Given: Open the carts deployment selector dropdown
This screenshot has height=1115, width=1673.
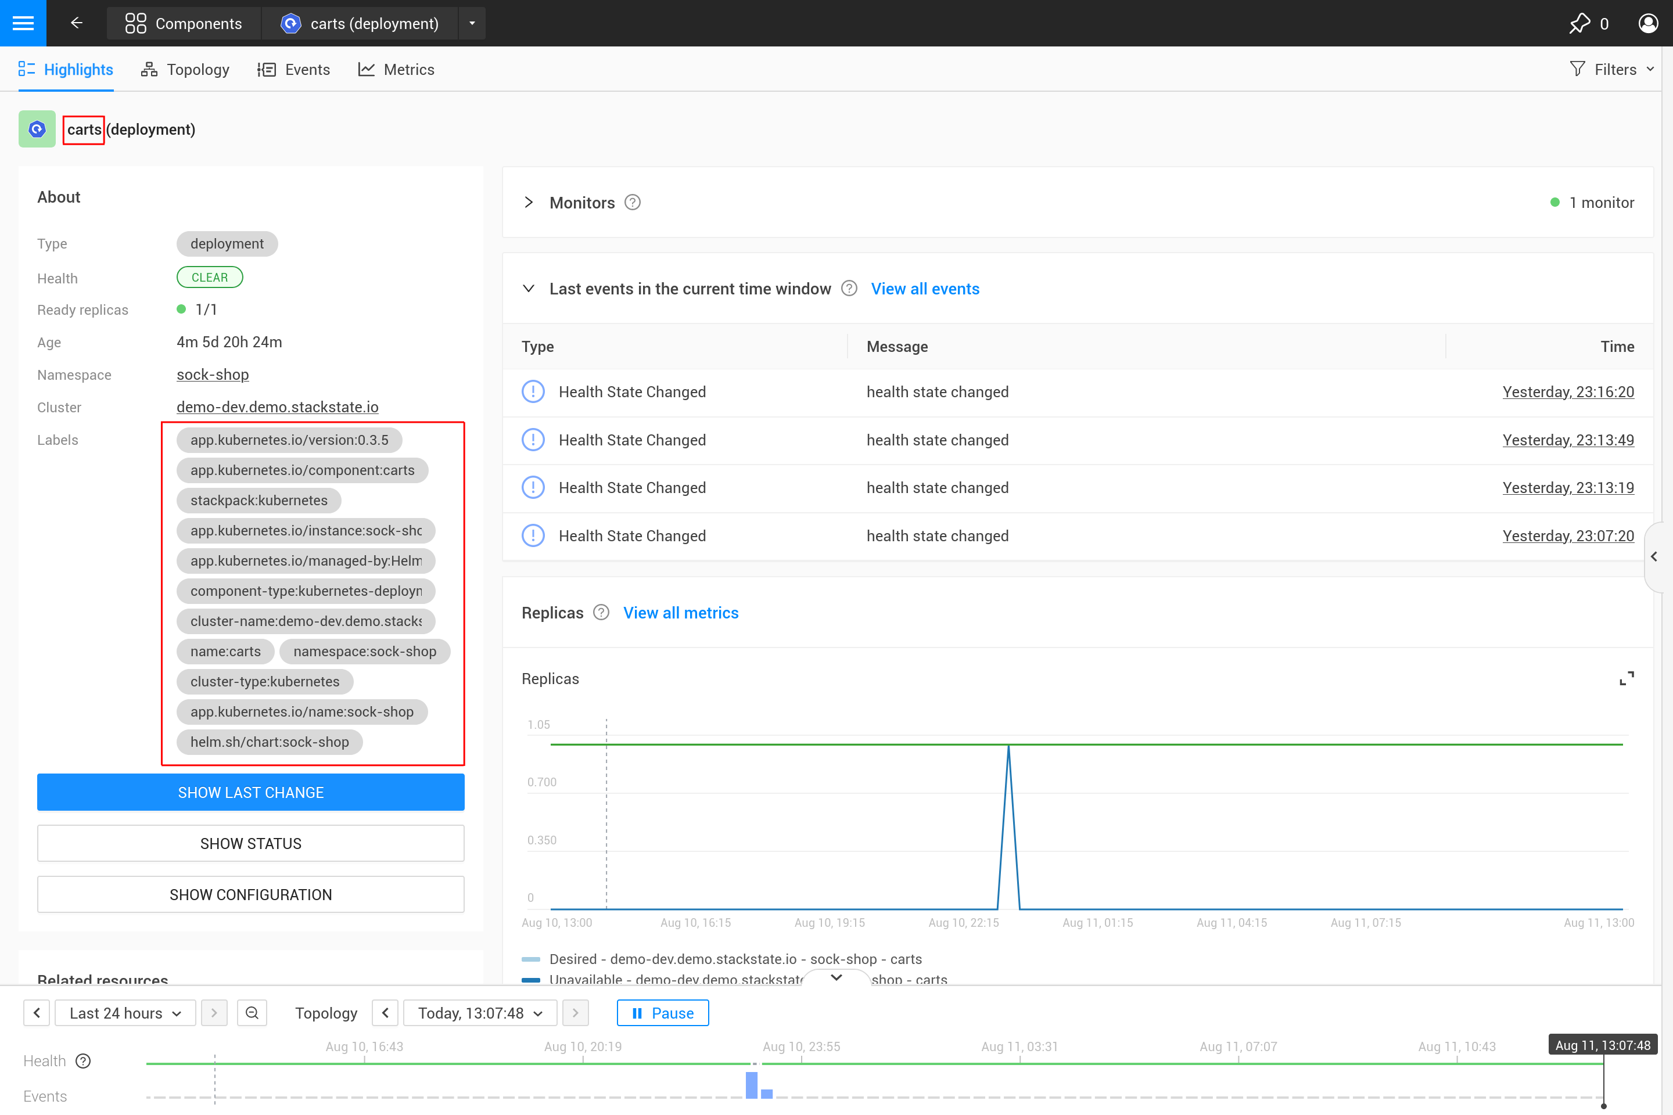Looking at the screenshot, I should [472, 23].
